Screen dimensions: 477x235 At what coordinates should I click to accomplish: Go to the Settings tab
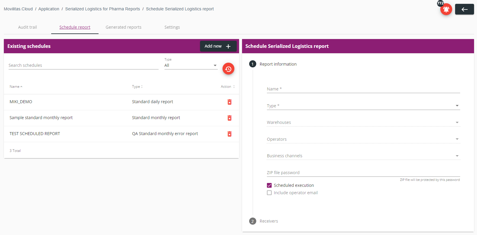(x=172, y=27)
